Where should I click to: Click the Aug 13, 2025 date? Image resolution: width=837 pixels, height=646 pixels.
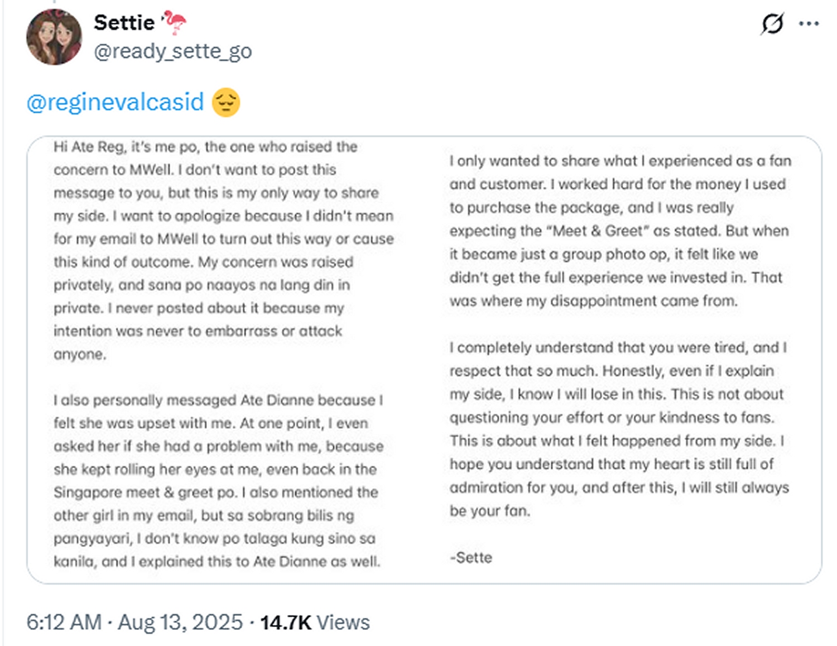[180, 622]
